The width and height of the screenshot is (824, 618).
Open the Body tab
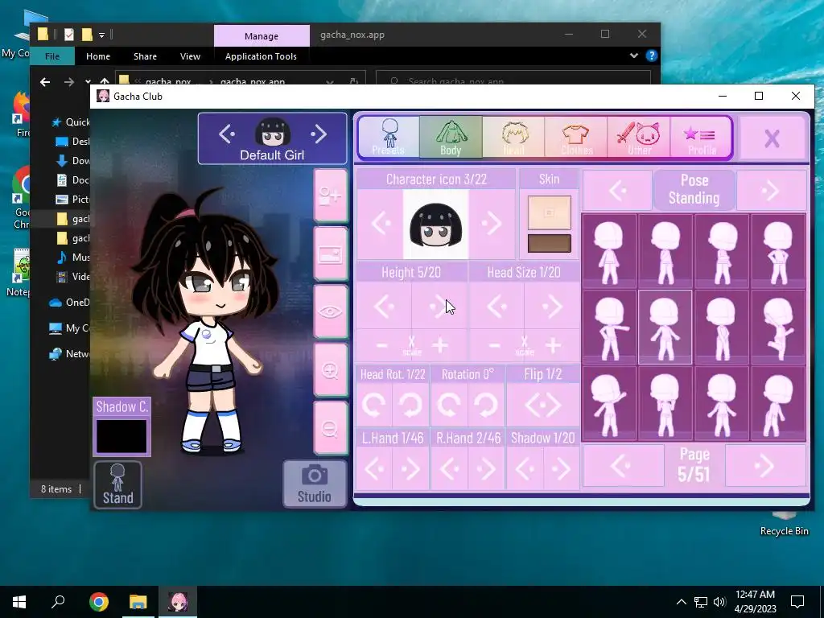pos(451,137)
